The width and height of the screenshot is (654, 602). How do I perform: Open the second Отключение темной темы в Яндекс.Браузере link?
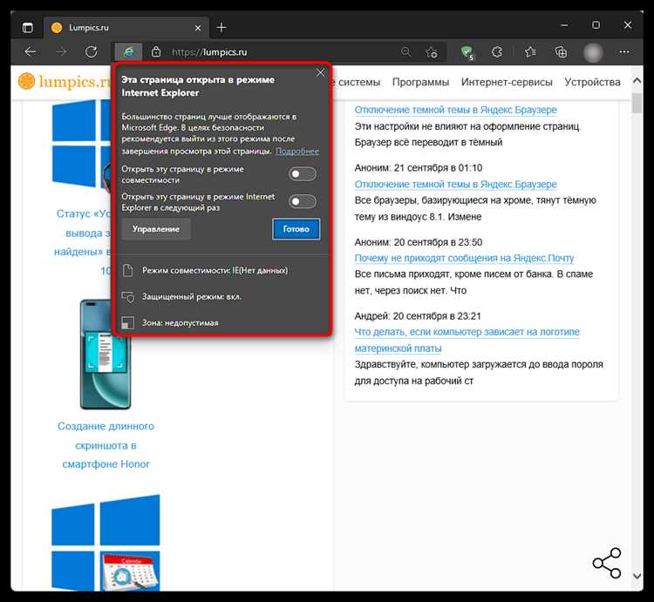[455, 184]
